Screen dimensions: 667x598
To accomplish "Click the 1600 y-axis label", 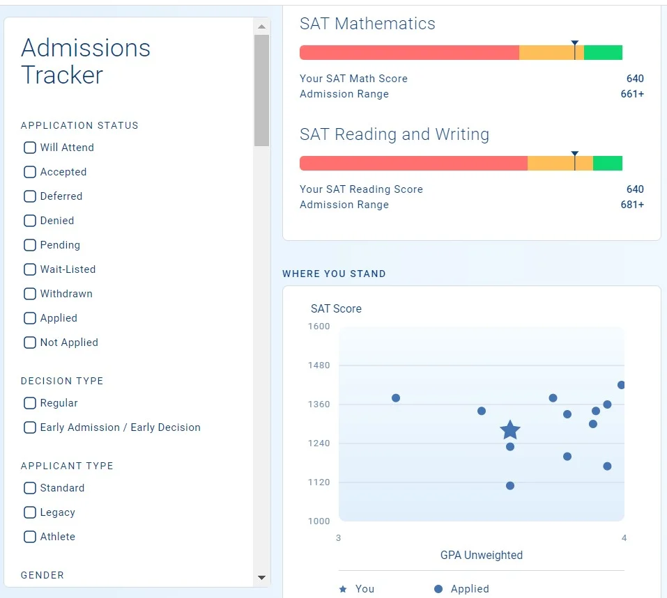I will pos(319,326).
